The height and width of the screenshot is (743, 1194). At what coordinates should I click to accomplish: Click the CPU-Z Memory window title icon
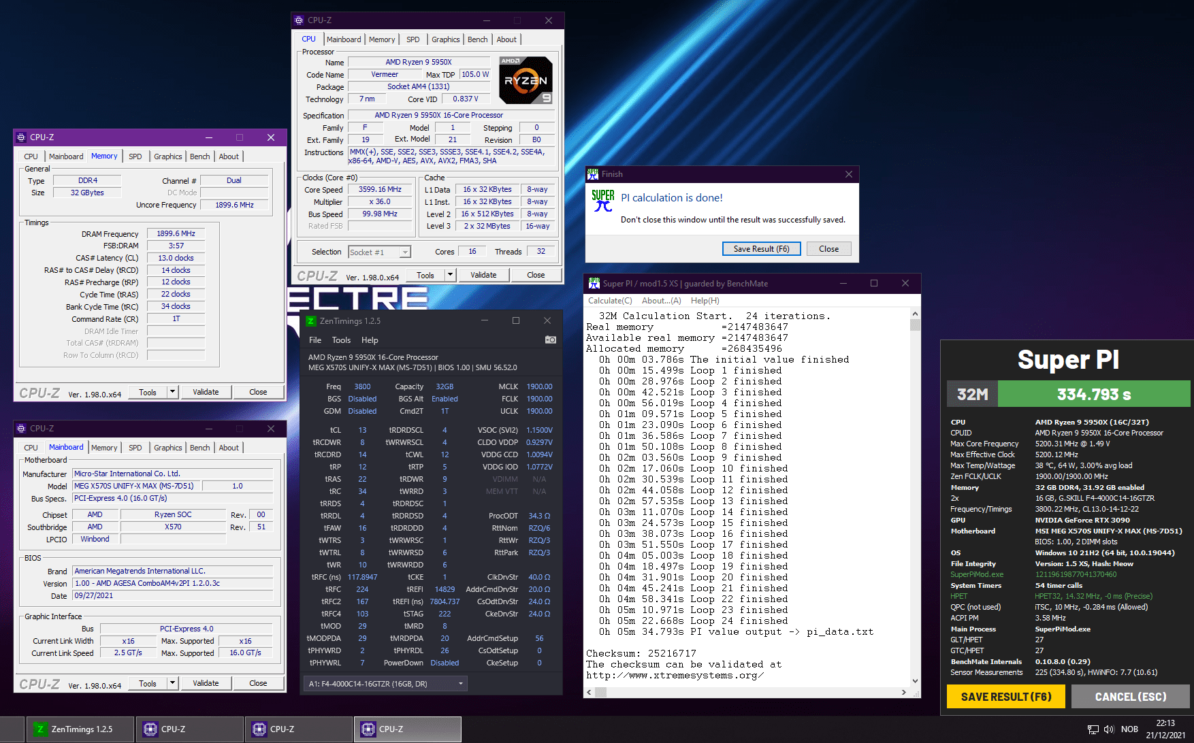(21, 137)
